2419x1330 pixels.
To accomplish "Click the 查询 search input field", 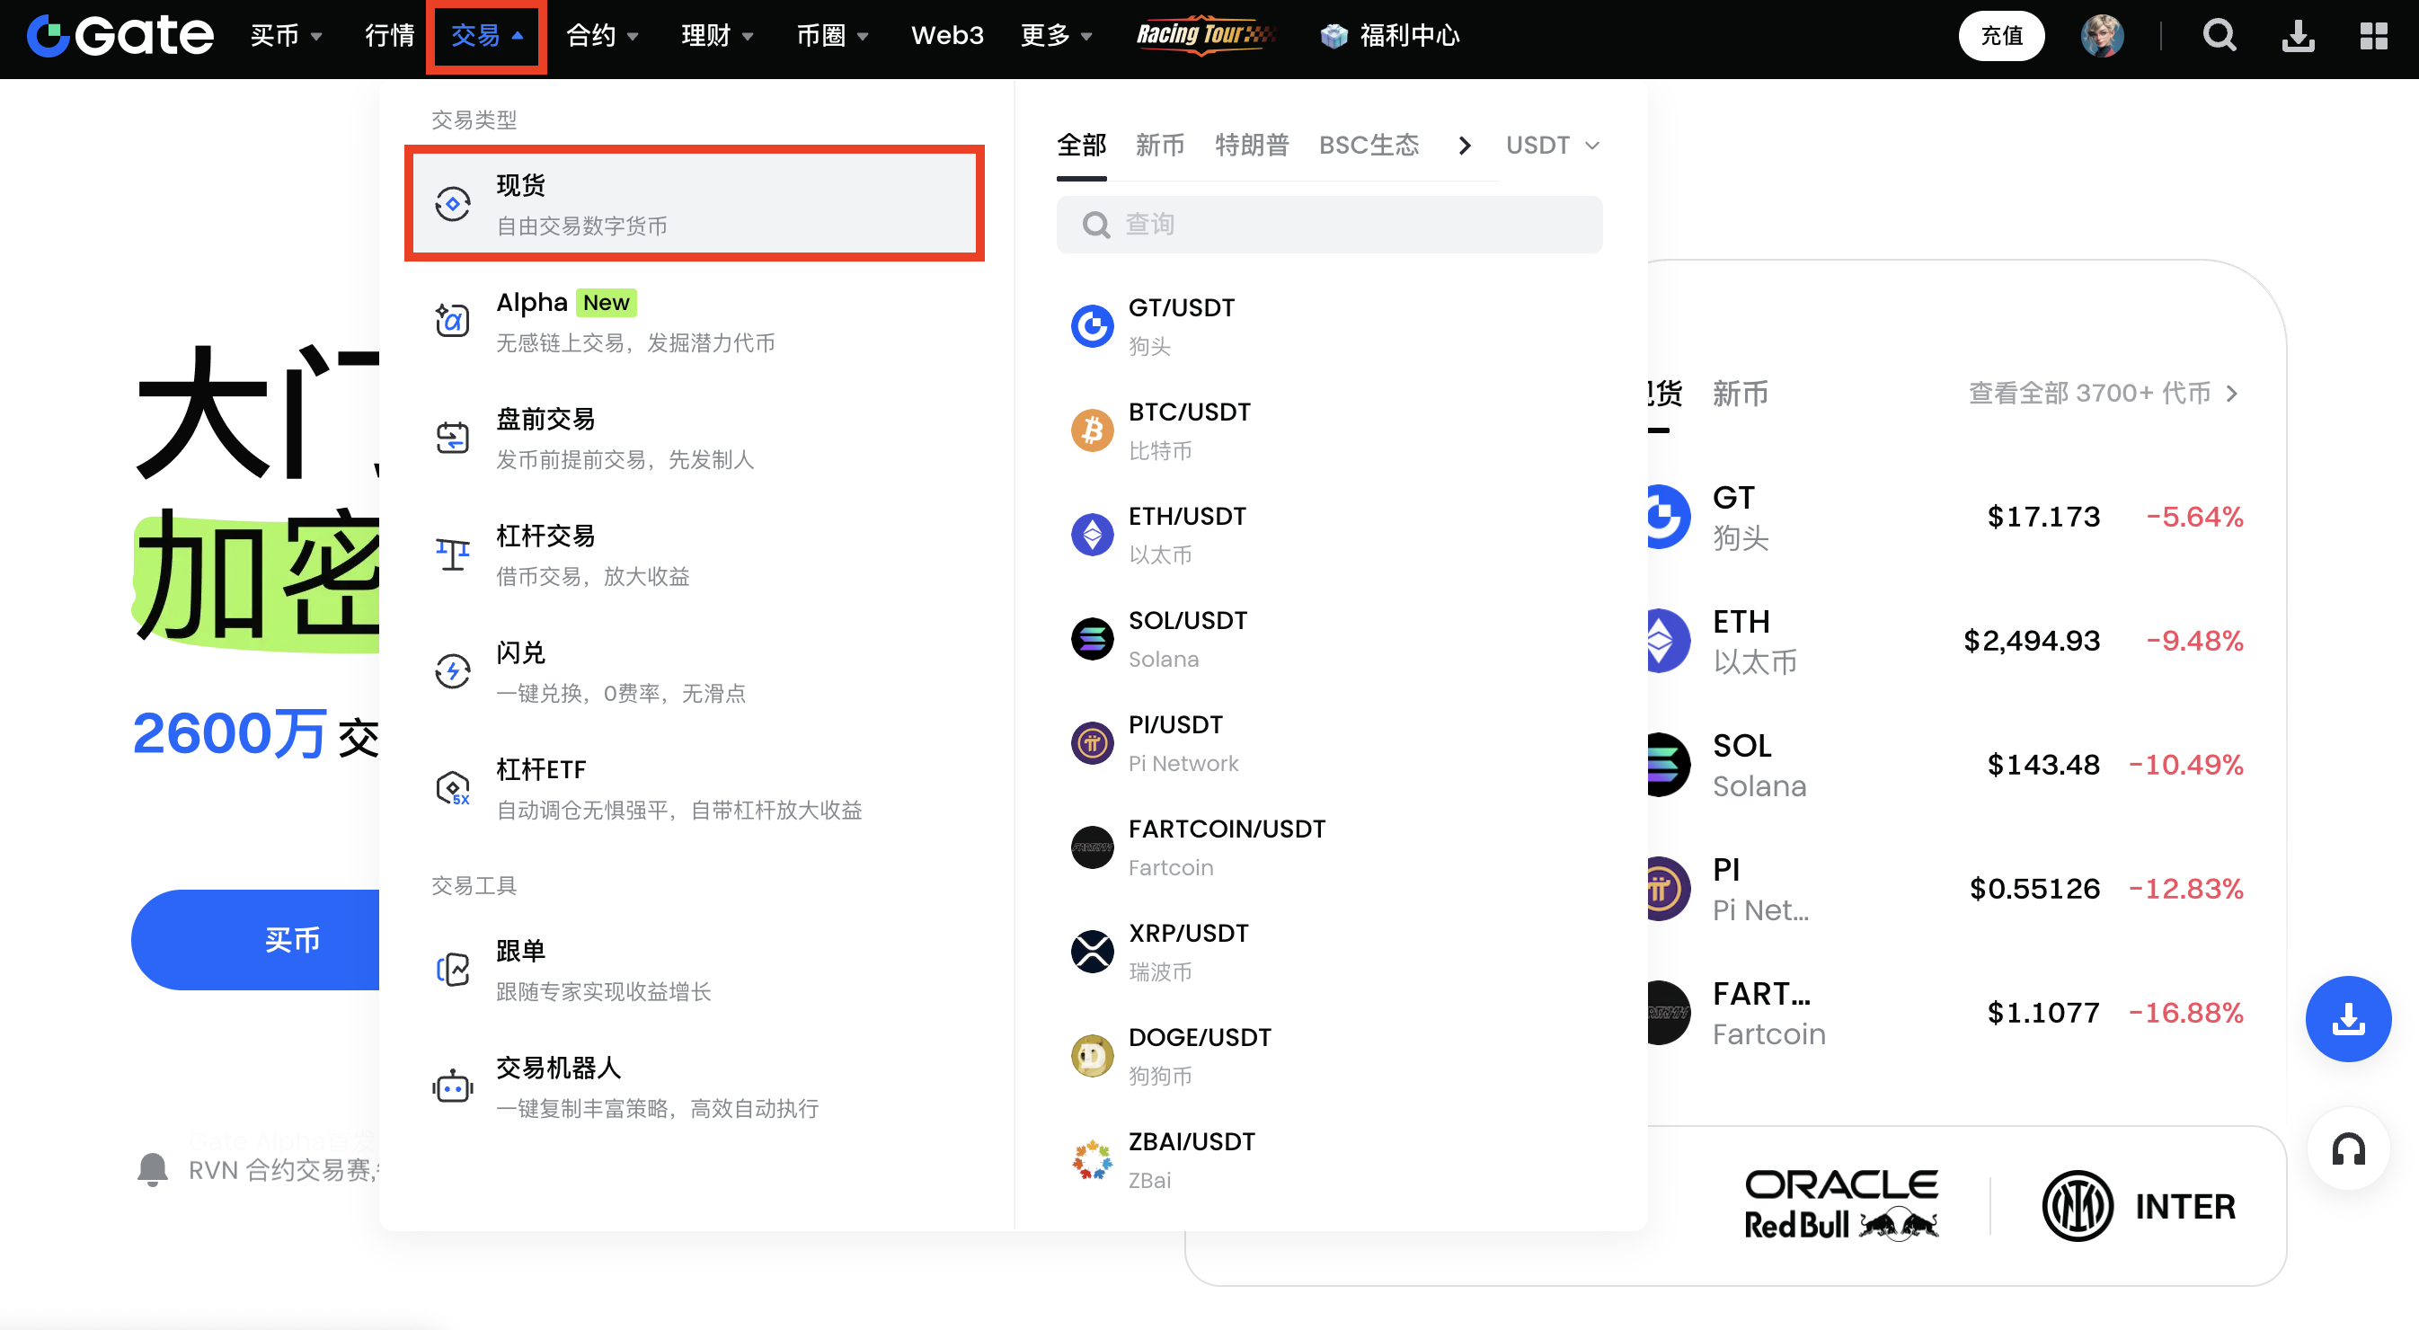I will pos(1329,224).
